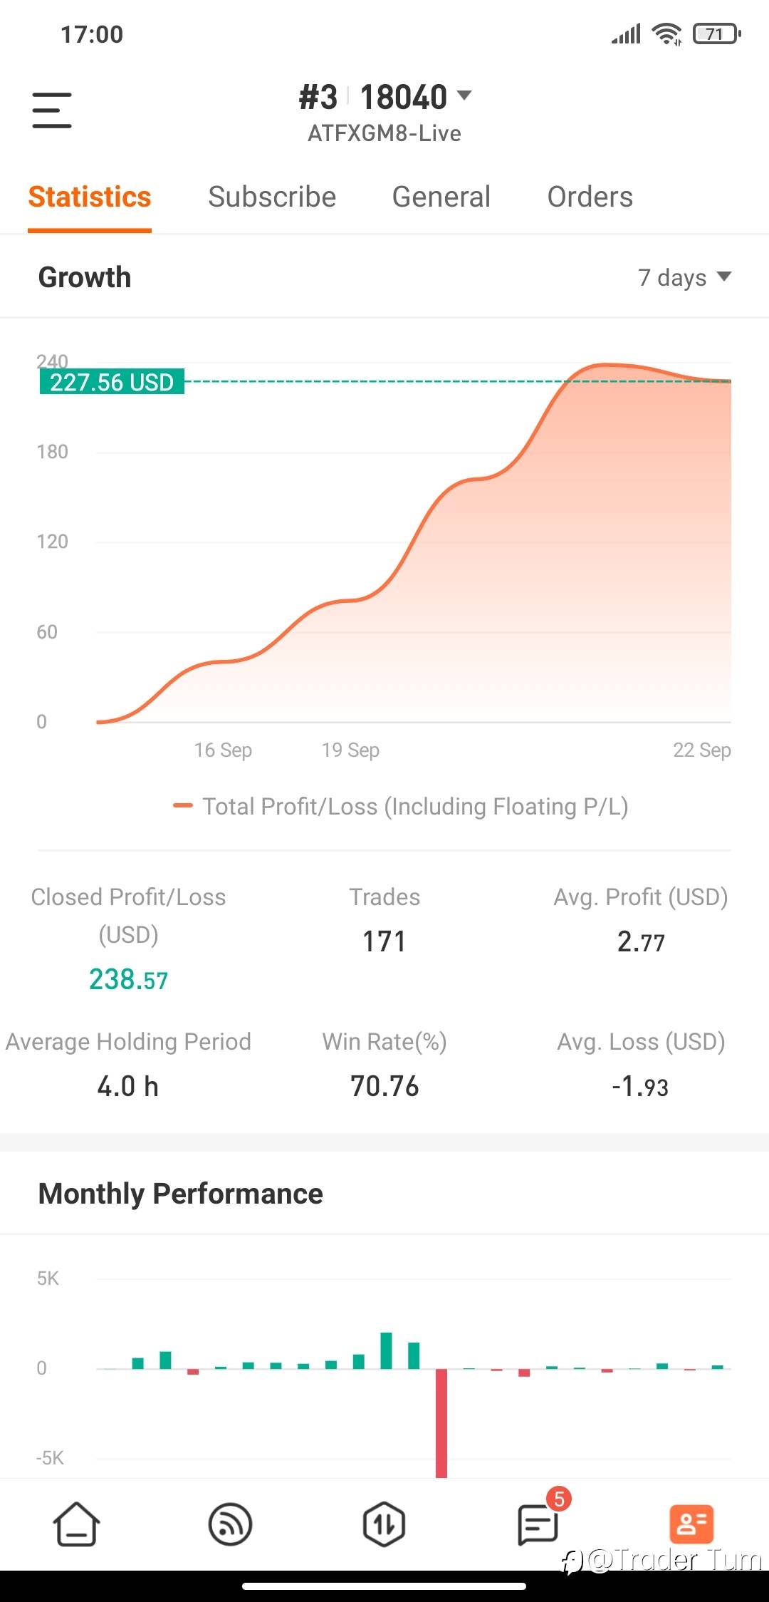Tap the large red negative monthly bar
769x1602 pixels.
pyautogui.click(x=441, y=1423)
